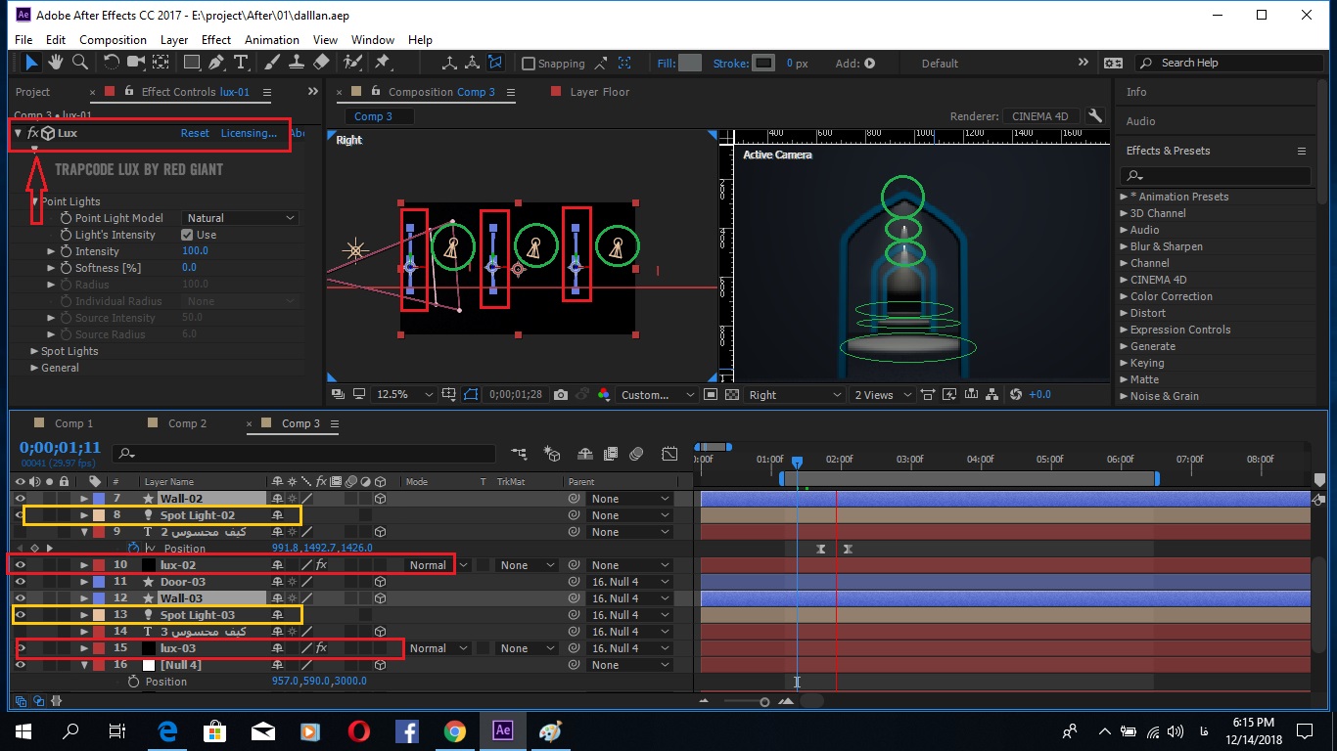1337x751 pixels.
Task: Open the Effect menu
Action: (x=216, y=40)
